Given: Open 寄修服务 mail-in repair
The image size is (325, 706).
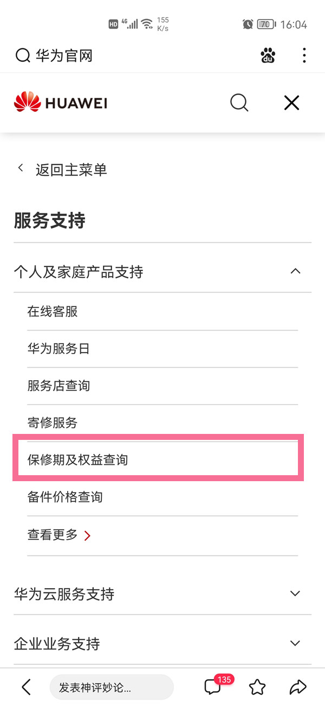Looking at the screenshot, I should (x=53, y=423).
